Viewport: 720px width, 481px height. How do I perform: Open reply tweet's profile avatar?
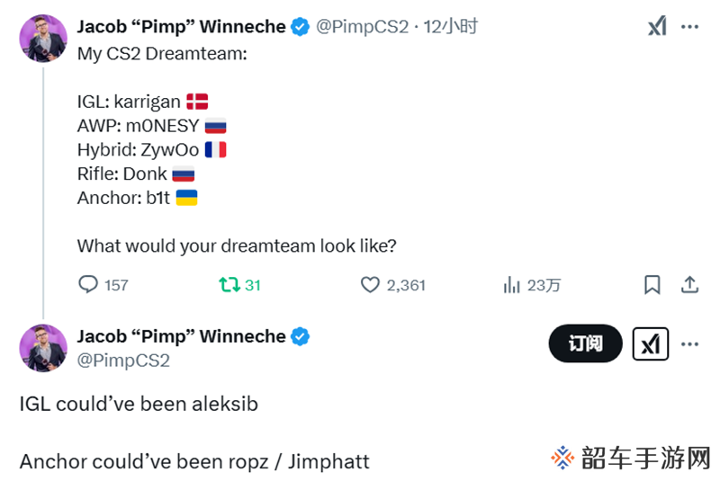[x=43, y=348]
